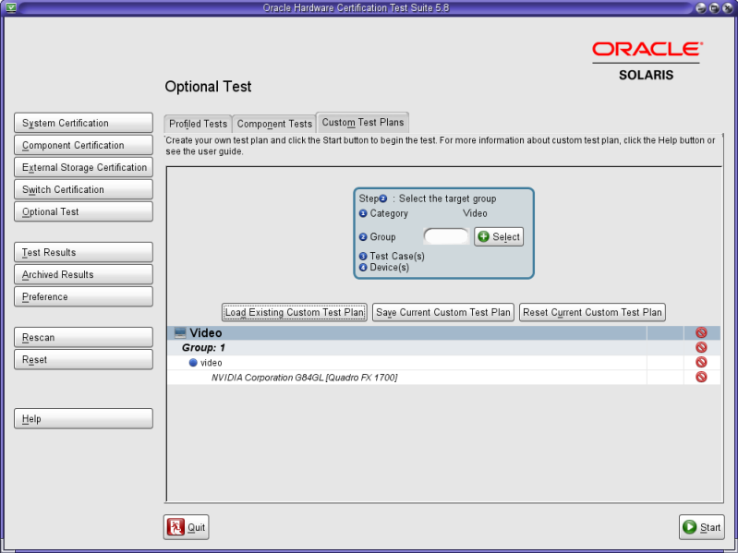The width and height of the screenshot is (738, 553).
Task: Open External Storage Certification
Action: pyautogui.click(x=83, y=167)
